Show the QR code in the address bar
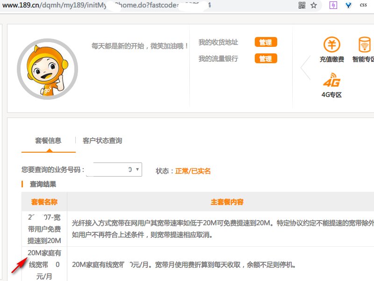374x281 pixels. pos(302,5)
